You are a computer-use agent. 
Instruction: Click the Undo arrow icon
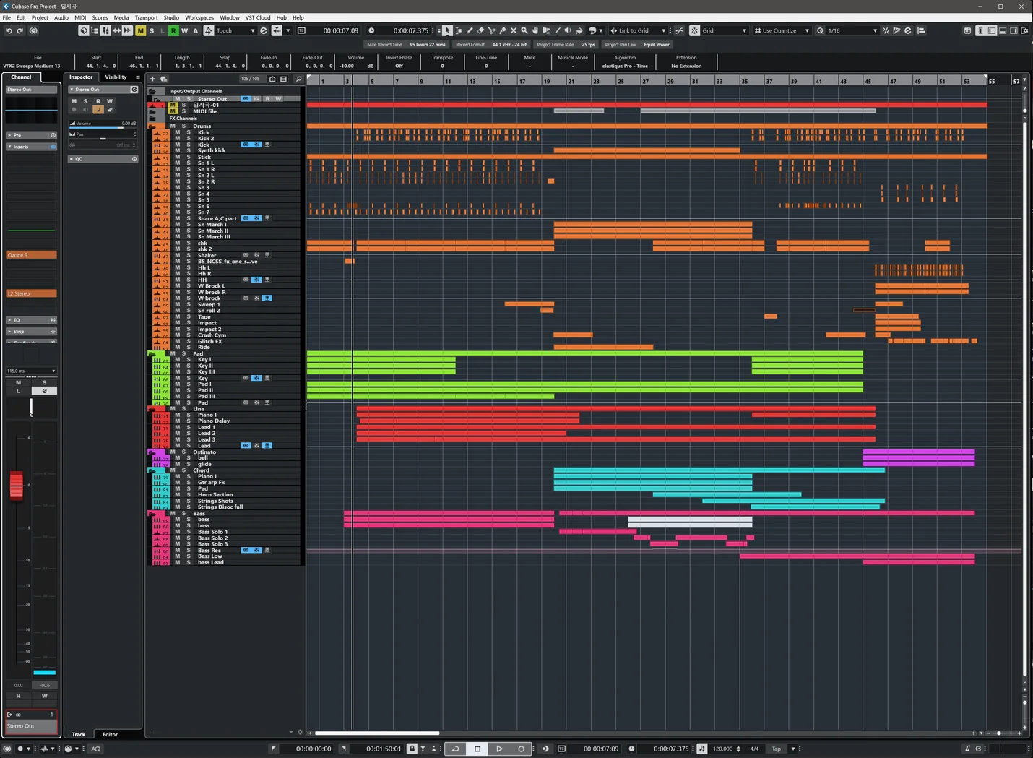pos(9,30)
